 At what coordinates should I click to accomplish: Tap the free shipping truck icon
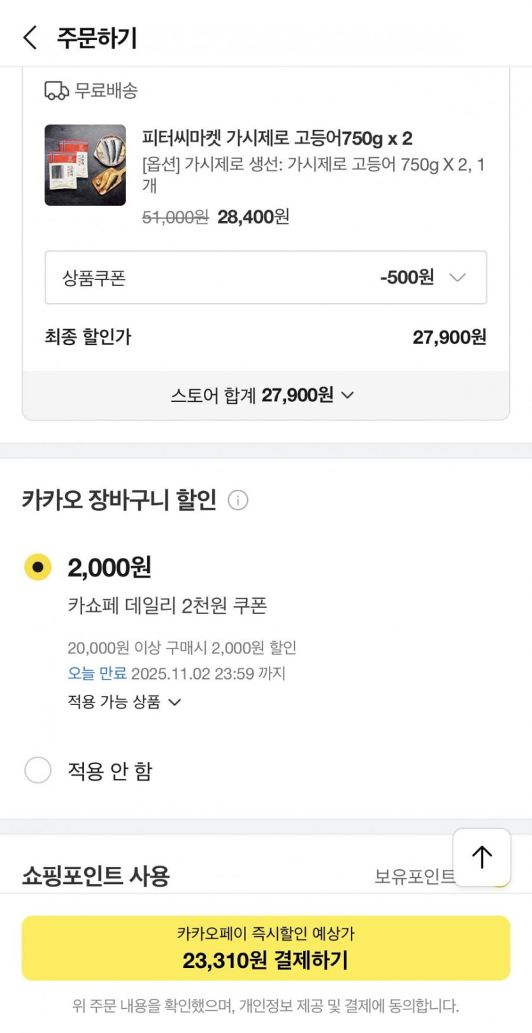click(x=56, y=90)
